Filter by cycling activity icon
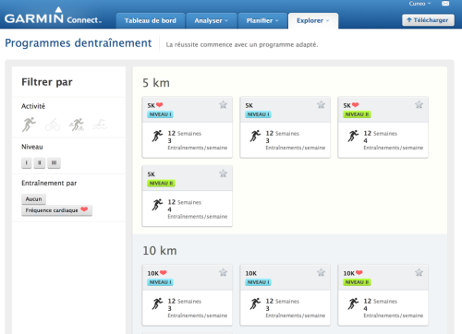 click(x=53, y=125)
